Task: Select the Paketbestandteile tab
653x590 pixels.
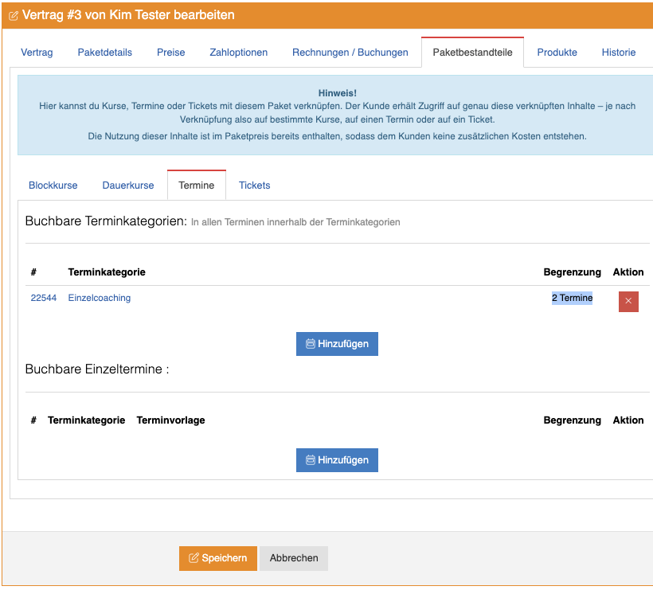Action: [x=472, y=53]
